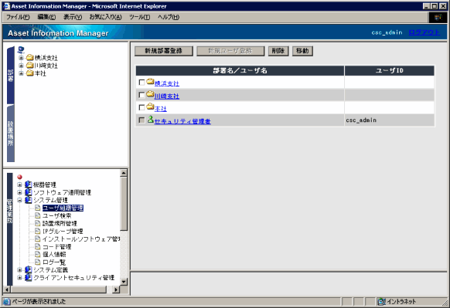This screenshot has height=308, width=450.
Task: Click page icon of コード管理
Action: click(x=37, y=246)
